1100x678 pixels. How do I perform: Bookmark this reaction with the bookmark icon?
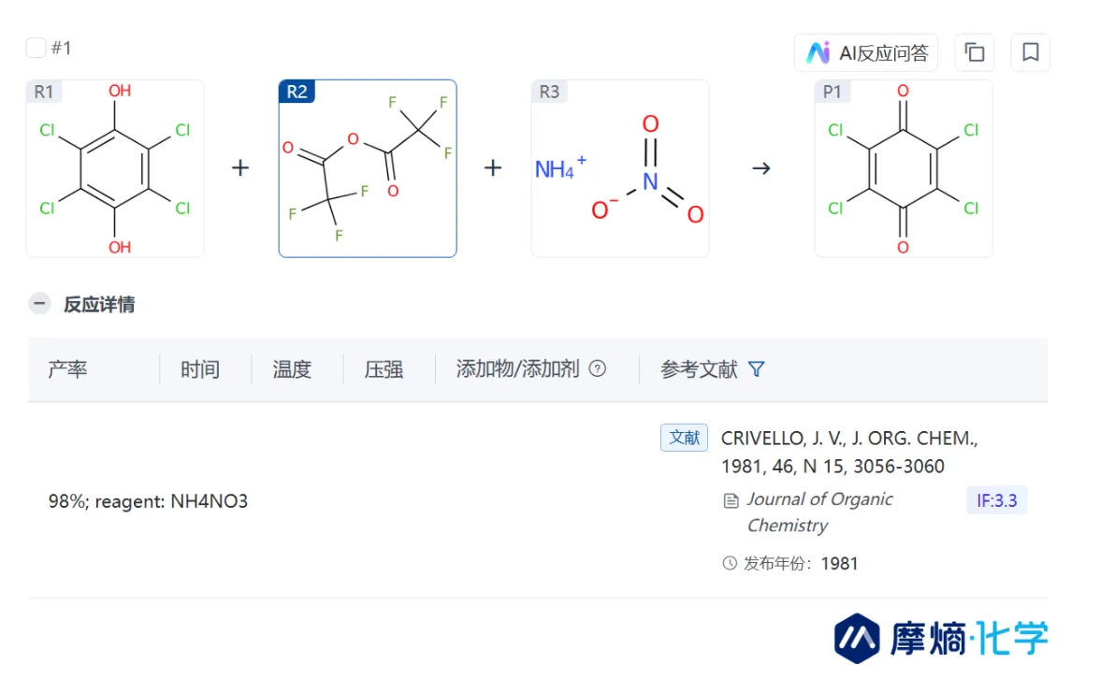1030,52
